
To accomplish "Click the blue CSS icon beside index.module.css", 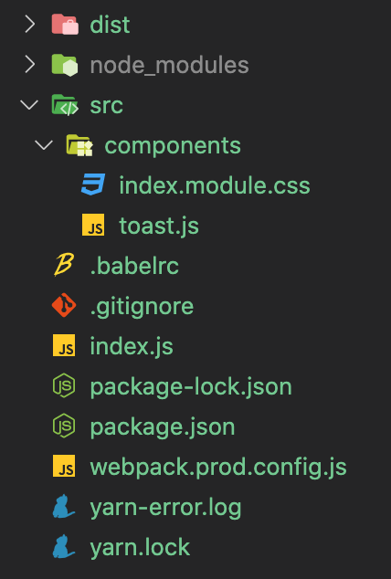I will tap(93, 184).
